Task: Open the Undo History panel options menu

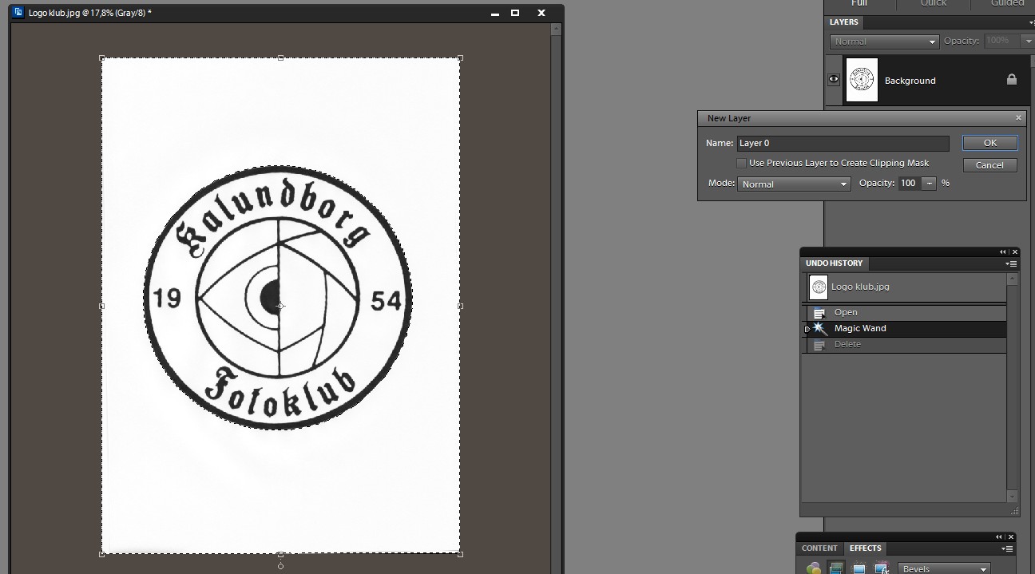Action: pos(1013,263)
